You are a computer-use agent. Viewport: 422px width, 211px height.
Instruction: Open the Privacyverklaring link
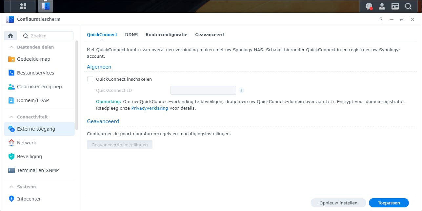[x=150, y=108]
